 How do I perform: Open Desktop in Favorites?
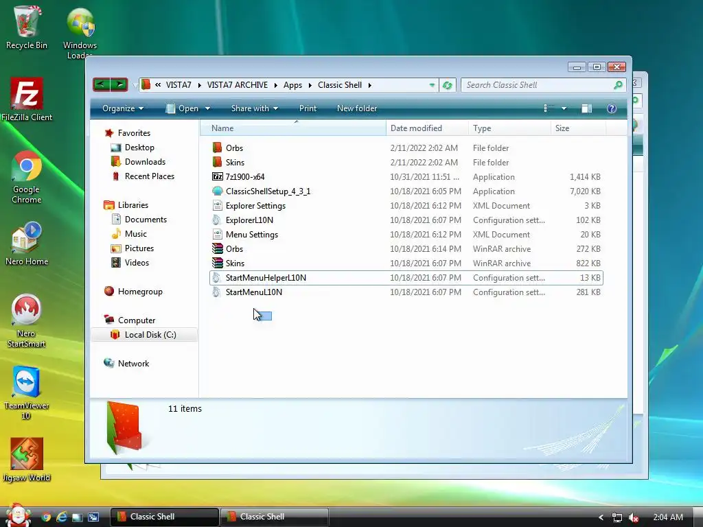(x=139, y=148)
